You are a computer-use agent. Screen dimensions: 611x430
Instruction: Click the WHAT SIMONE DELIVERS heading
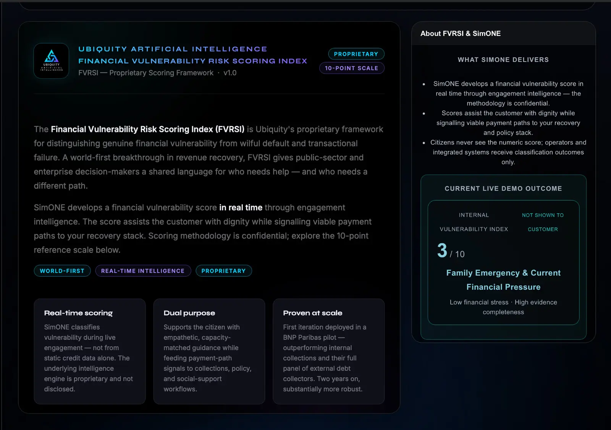click(x=503, y=60)
